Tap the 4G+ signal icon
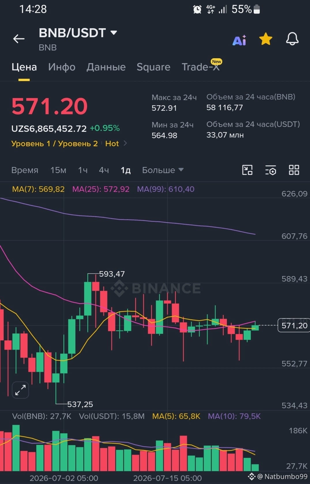 pos(211,9)
